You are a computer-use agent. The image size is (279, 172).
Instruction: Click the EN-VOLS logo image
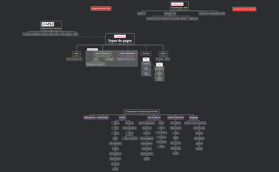click(x=48, y=24)
